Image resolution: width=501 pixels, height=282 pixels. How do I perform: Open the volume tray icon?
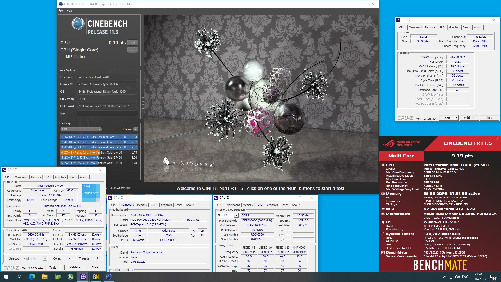(x=457, y=277)
